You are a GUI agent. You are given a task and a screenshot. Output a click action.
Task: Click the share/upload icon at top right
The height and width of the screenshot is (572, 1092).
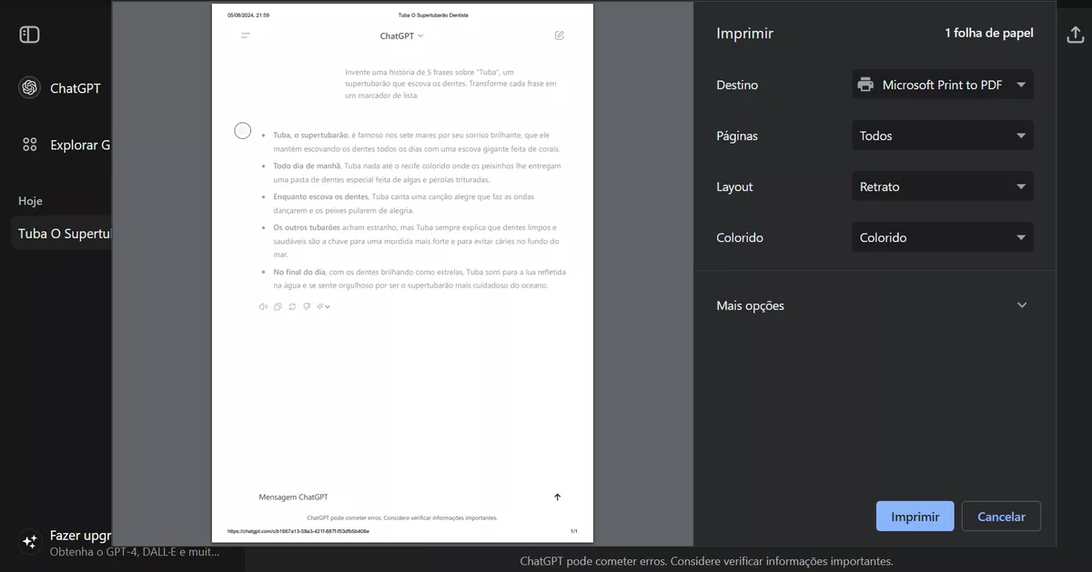[1075, 34]
